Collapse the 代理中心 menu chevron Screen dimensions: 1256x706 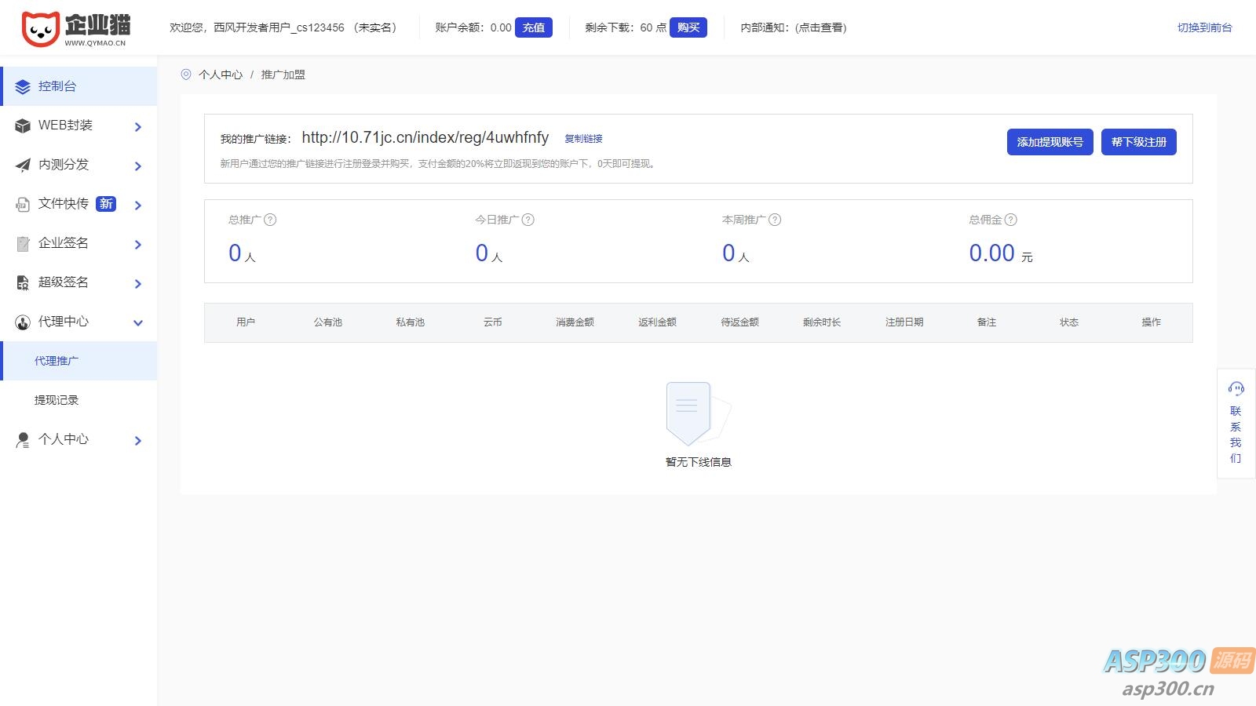138,322
